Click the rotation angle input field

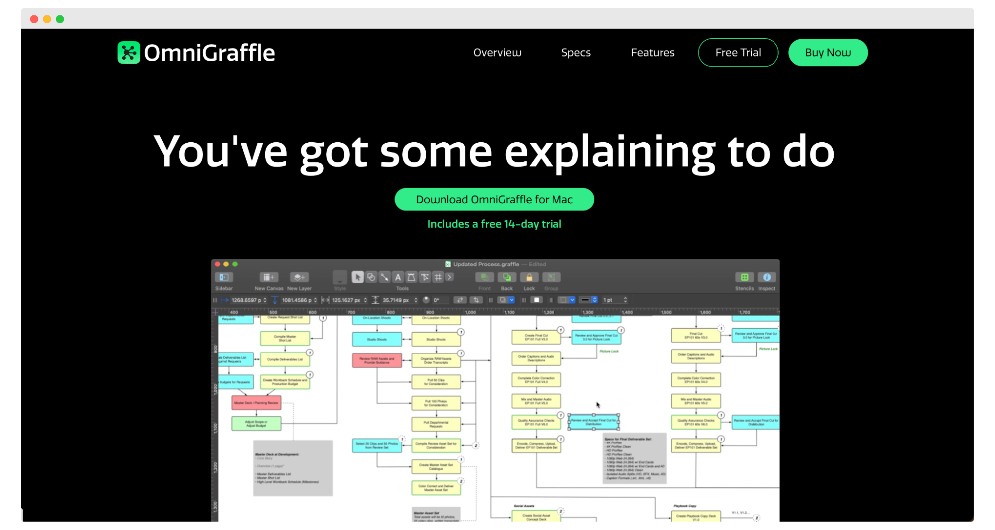click(441, 300)
